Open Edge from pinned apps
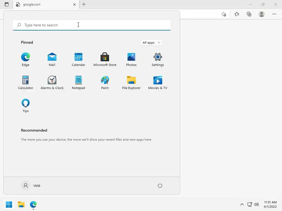Image resolution: width=282 pixels, height=211 pixels. (x=26, y=60)
